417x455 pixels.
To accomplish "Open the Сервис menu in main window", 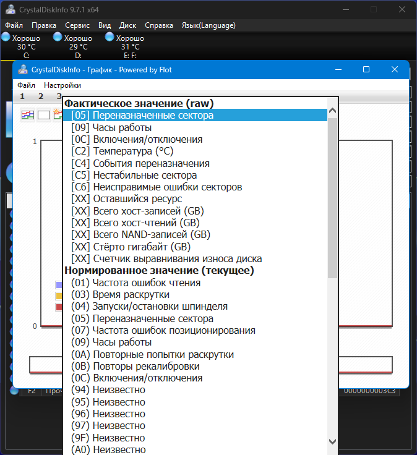I will tap(77, 25).
